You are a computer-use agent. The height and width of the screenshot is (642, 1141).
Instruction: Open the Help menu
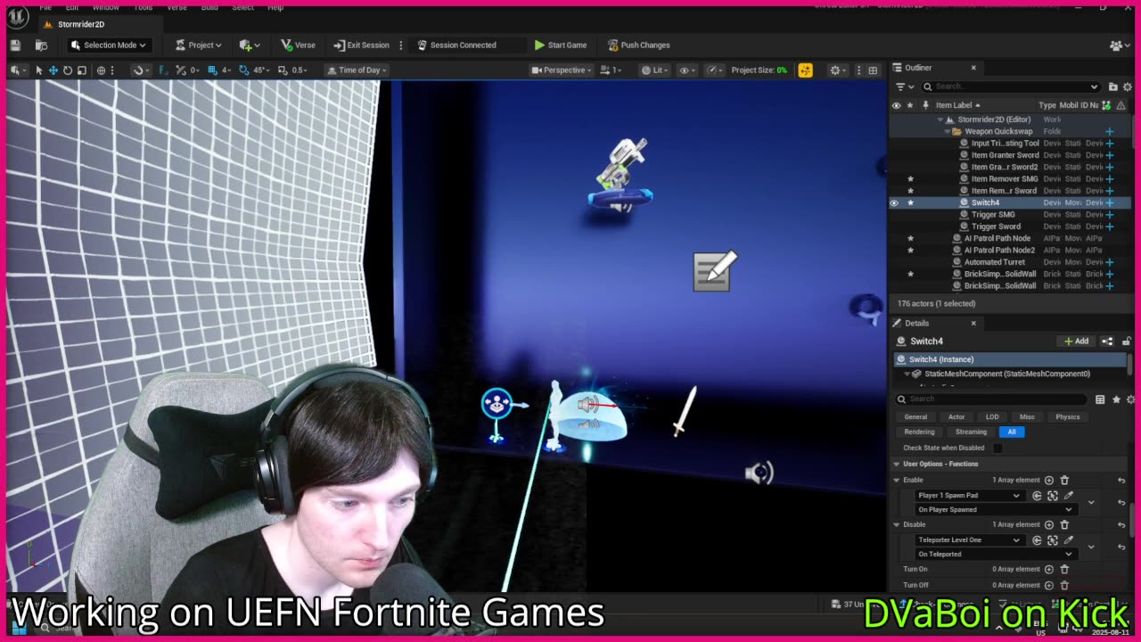click(275, 7)
